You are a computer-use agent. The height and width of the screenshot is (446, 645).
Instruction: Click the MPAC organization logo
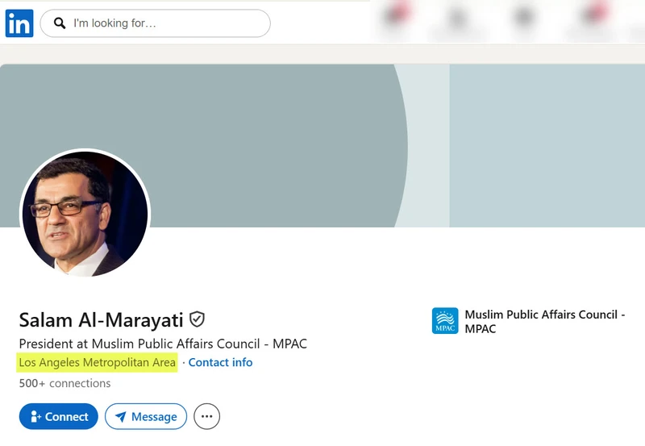[445, 320]
